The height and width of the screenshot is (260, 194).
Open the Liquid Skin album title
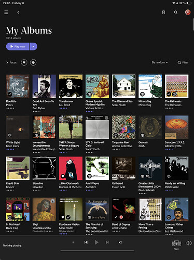(x=12, y=184)
